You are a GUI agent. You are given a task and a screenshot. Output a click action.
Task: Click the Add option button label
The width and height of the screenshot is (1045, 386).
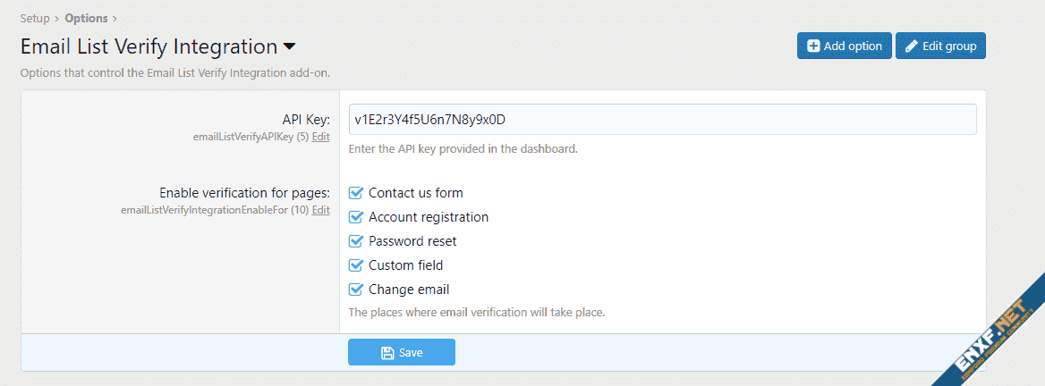853,46
